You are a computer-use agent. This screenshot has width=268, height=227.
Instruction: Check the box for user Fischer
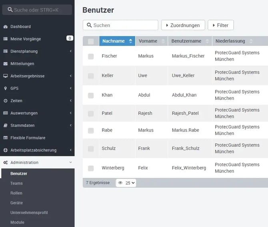[91, 56]
